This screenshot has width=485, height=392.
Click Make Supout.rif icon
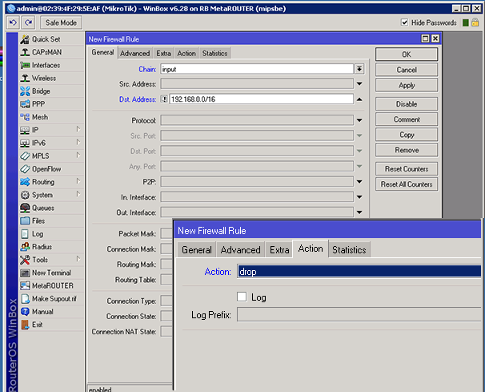pyautogui.click(x=25, y=299)
